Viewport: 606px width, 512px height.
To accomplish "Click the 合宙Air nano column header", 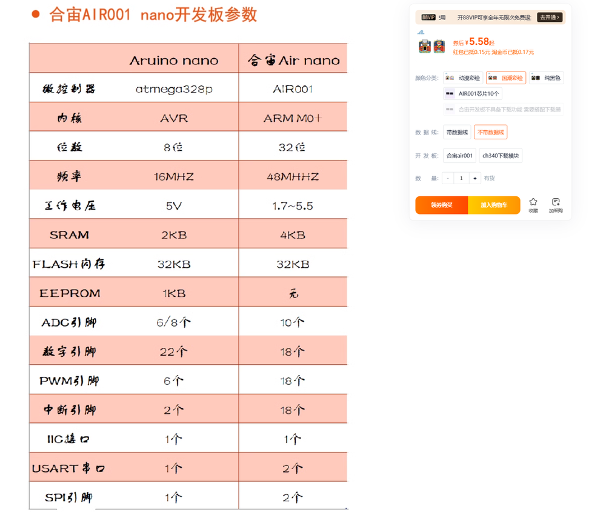I will pyautogui.click(x=294, y=60).
